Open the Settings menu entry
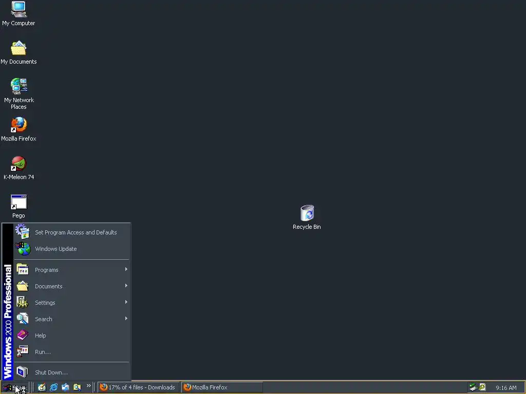 pos(71,303)
